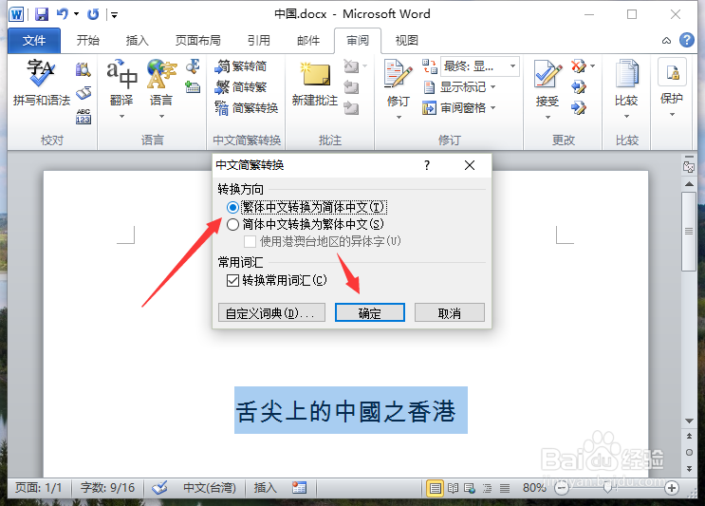The width and height of the screenshot is (705, 506).
Task: Open the 文件 file tab
Action: [x=34, y=41]
